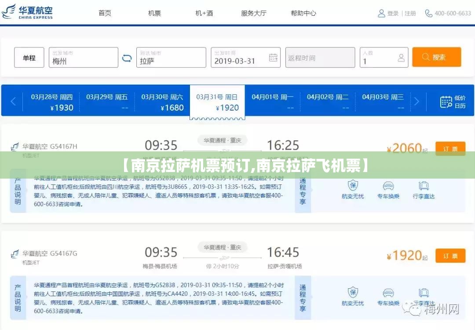Click 行李直达 luggage icon in first flight
The image size is (475, 330).
424,186
